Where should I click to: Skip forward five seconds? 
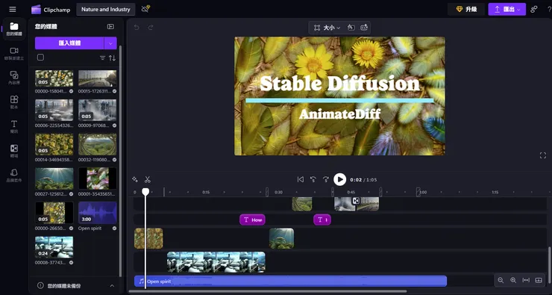coord(326,180)
